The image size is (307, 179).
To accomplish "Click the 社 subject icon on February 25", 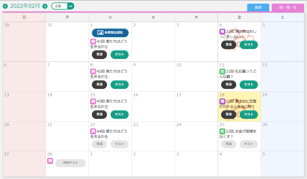I will click(222, 131).
